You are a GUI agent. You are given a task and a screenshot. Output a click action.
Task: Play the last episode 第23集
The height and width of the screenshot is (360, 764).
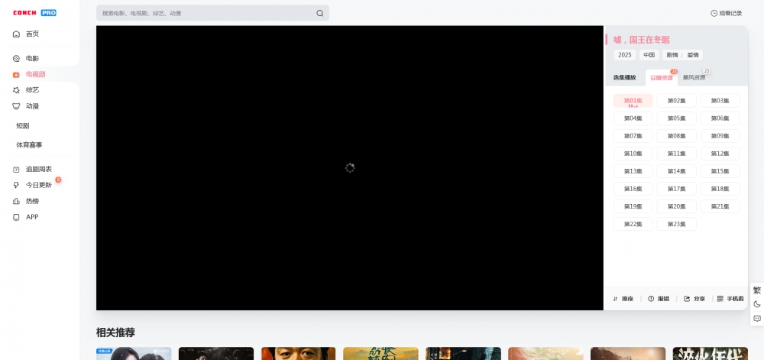(x=676, y=224)
